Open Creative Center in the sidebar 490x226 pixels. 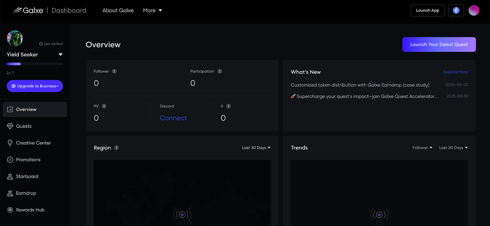coord(35,143)
